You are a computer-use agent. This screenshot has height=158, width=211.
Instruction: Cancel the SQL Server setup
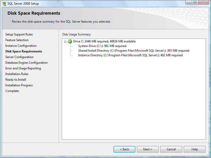[171, 149]
